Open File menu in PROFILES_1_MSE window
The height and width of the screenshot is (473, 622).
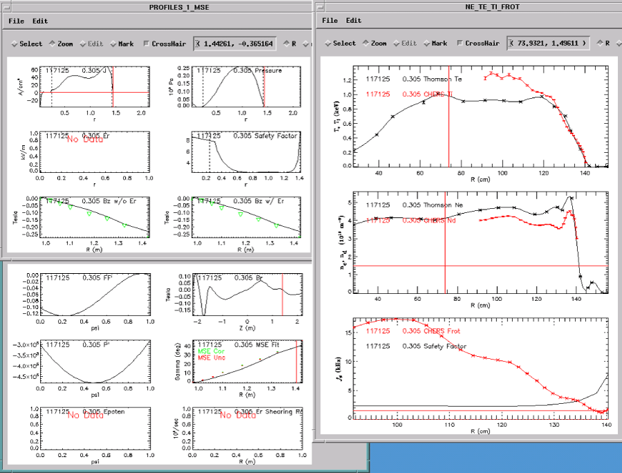tap(16, 21)
